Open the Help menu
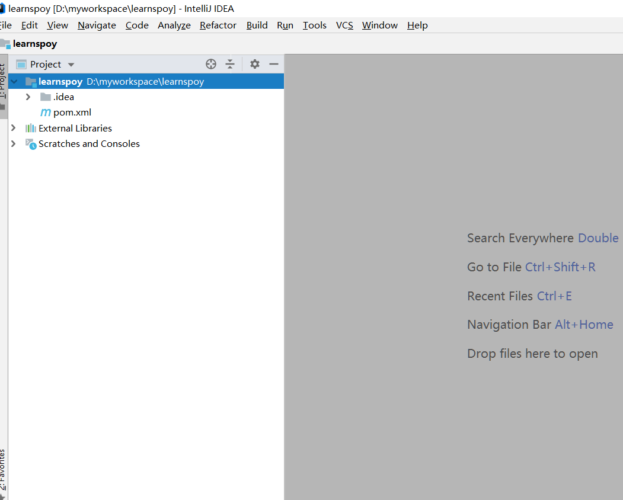The image size is (623, 500). click(x=417, y=25)
